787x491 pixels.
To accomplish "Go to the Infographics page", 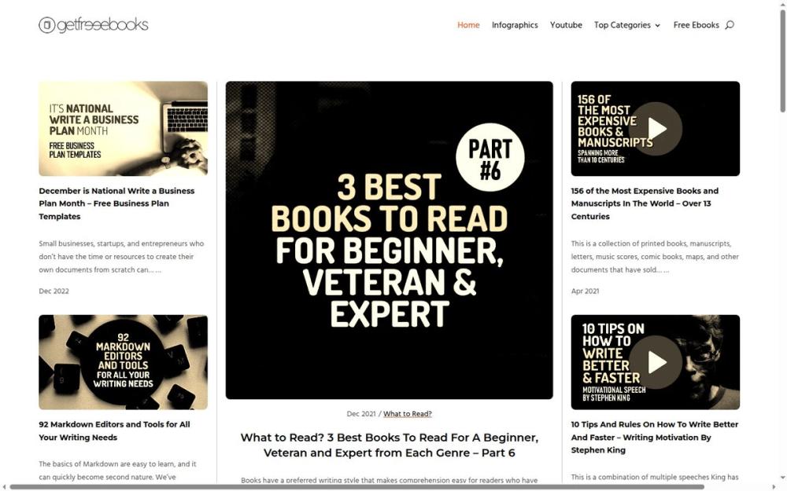I will [515, 25].
